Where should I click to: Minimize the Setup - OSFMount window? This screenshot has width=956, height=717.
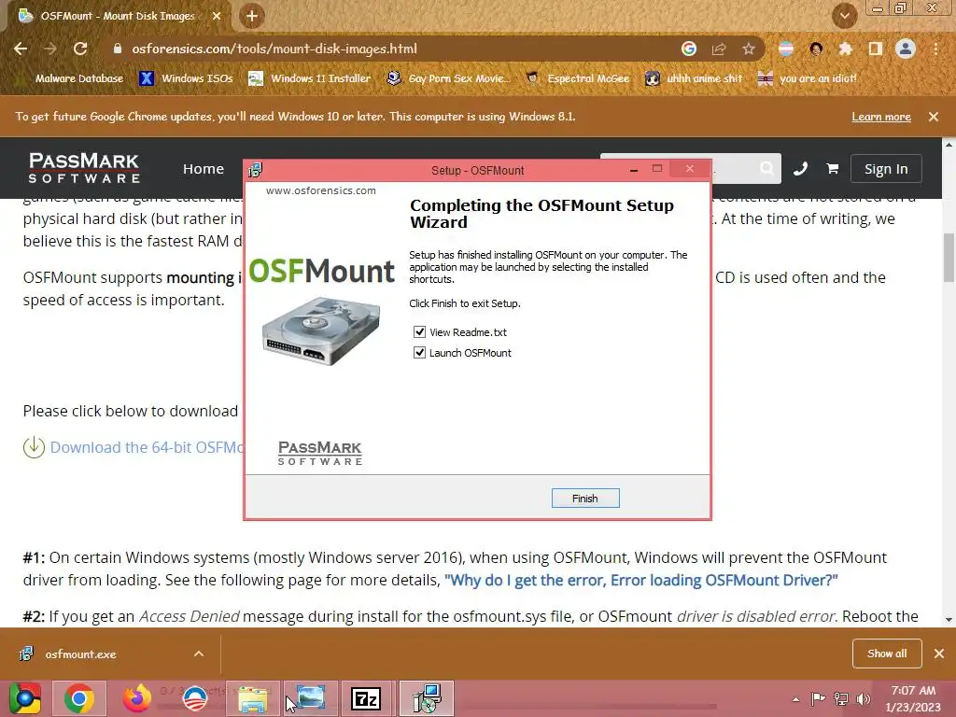click(x=634, y=170)
